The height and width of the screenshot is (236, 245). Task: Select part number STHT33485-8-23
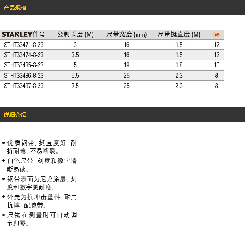24,65
